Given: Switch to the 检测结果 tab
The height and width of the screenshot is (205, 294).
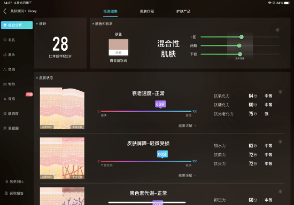Looking at the screenshot, I should coord(111,11).
